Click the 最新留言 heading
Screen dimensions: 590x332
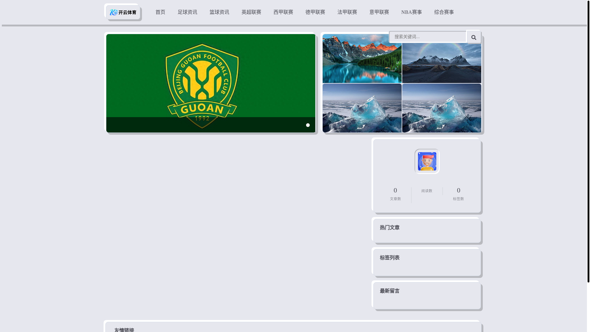[390, 291]
